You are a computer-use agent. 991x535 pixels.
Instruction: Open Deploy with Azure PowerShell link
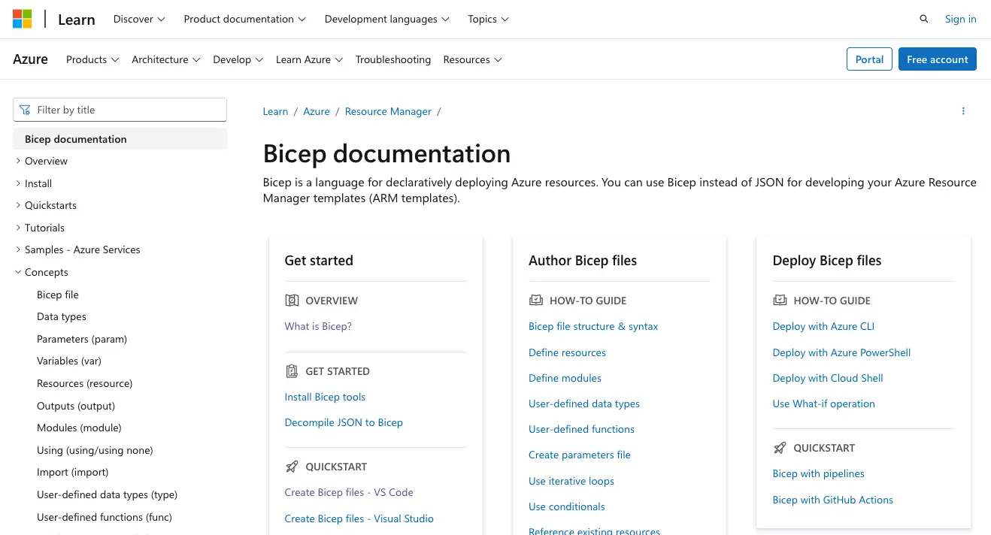tap(841, 352)
